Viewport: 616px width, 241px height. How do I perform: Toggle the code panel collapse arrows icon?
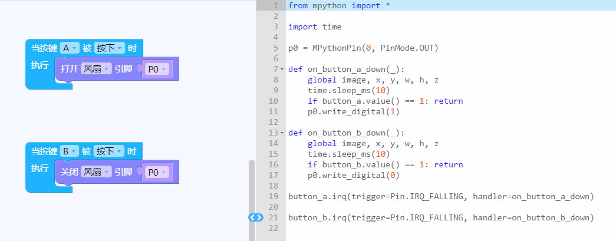click(256, 217)
